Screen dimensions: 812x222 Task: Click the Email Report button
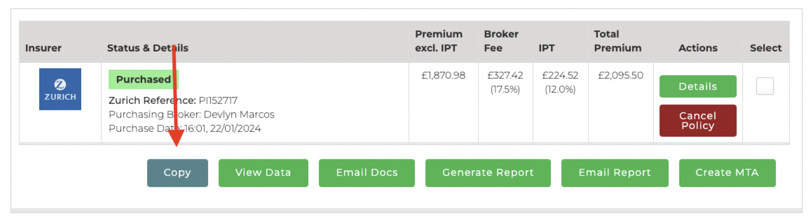(x=615, y=173)
